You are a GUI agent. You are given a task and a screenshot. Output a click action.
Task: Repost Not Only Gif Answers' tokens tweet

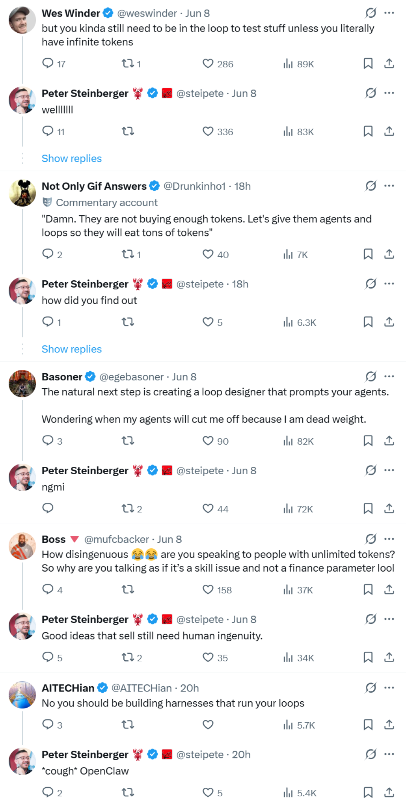(x=131, y=254)
